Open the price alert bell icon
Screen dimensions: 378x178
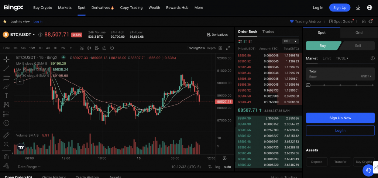364,21
